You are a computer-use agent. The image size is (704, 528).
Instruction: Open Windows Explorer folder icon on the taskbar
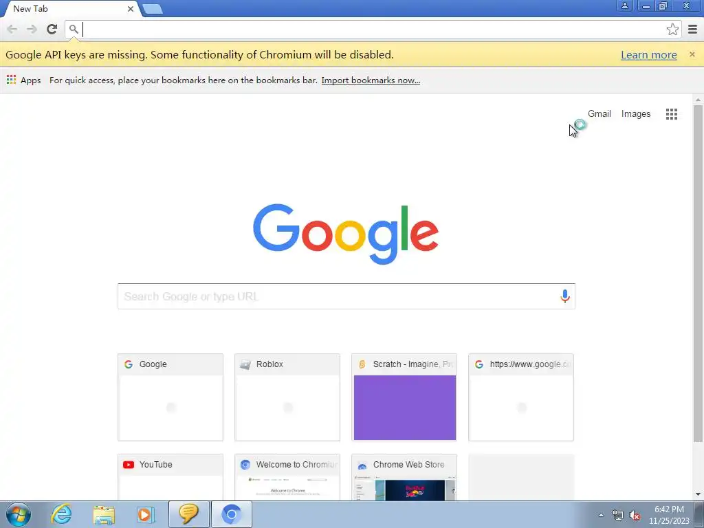[x=104, y=514]
